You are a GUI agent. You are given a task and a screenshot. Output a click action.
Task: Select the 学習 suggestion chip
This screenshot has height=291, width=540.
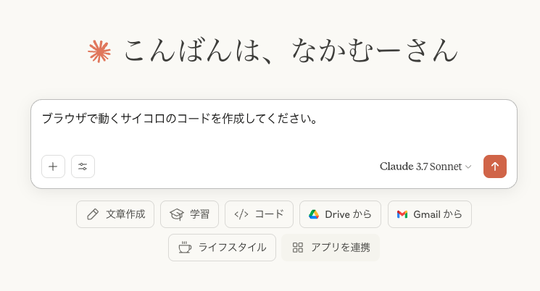(189, 214)
